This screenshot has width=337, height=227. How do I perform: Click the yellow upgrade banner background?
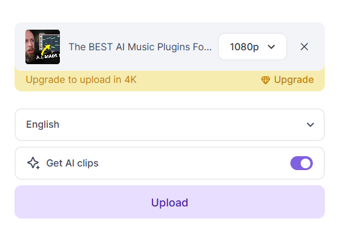click(198, 81)
